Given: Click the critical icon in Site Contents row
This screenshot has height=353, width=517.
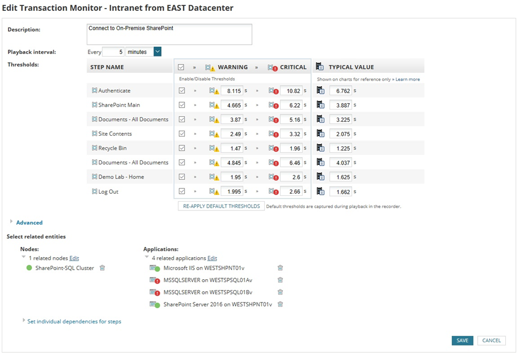Looking at the screenshot, I should click(x=274, y=134).
